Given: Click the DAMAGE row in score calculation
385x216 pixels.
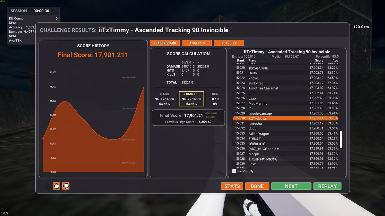Looking at the screenshot, I should coord(188,66).
